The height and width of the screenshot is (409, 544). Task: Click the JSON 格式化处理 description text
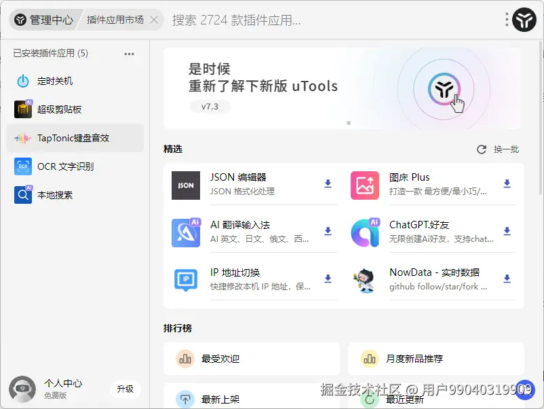tap(242, 192)
